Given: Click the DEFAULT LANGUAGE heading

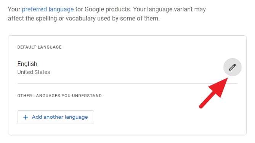Looking at the screenshot, I should 40,47.
